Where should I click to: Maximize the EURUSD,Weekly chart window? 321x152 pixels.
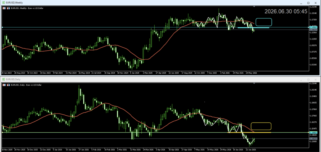tap(308, 3)
